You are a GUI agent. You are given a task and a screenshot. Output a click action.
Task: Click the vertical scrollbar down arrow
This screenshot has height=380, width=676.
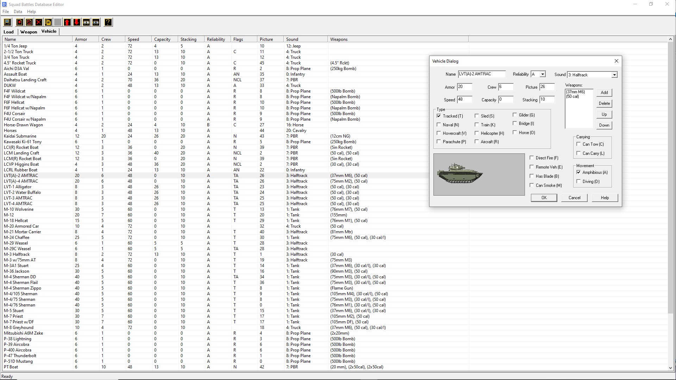point(670,368)
